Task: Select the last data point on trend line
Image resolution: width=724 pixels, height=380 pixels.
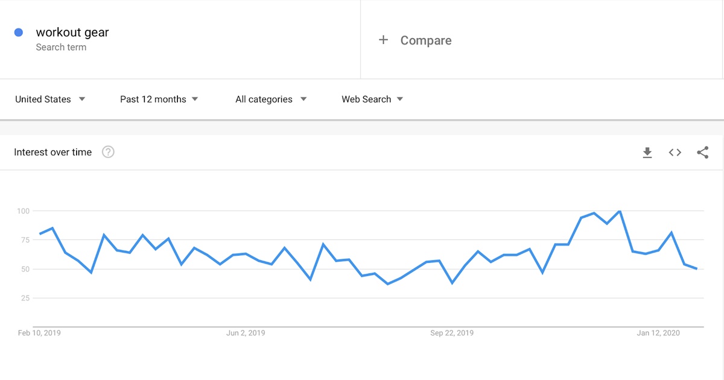Action: (697, 269)
